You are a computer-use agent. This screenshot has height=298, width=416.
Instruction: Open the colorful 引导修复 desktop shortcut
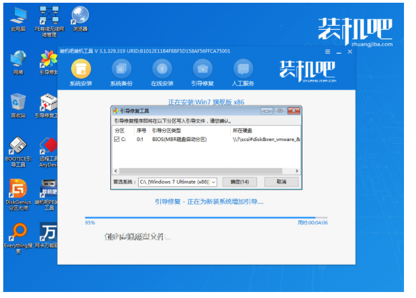click(49, 62)
